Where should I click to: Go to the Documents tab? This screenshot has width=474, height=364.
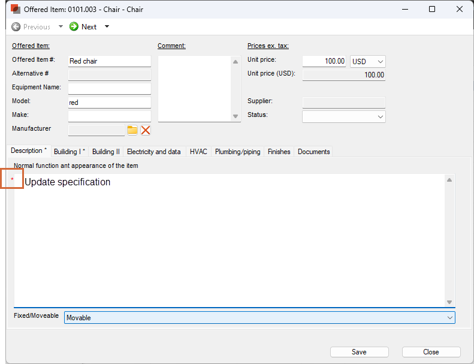tap(313, 152)
